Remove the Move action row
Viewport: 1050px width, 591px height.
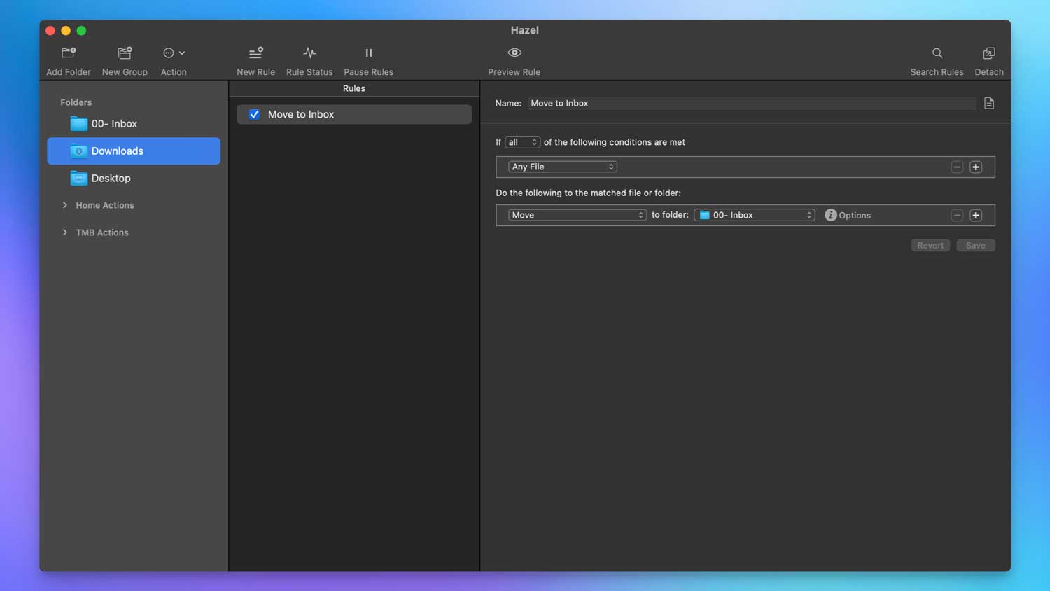point(957,216)
